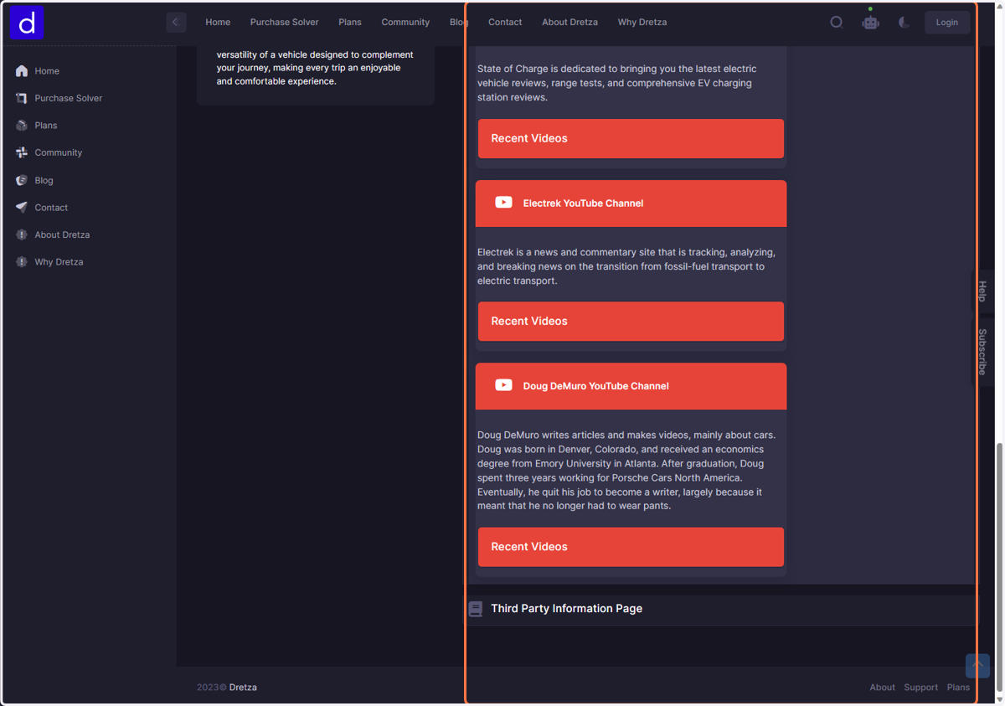Open the Doug DeMuro YouTube Channel header
This screenshot has width=1005, height=706.
pos(631,386)
